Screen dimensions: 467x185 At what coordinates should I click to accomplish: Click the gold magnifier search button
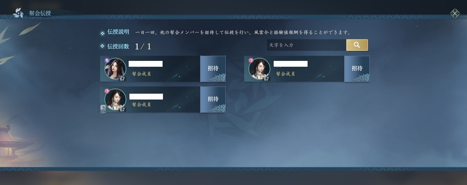(x=357, y=45)
